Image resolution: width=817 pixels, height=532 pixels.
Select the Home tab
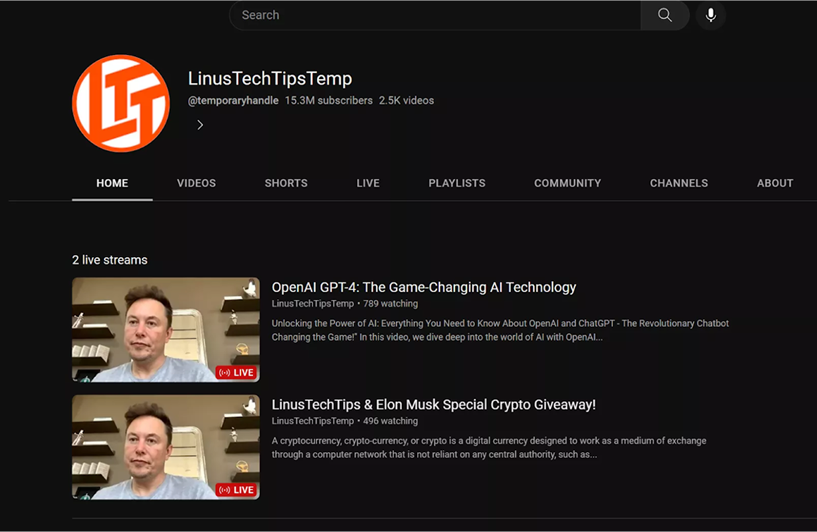(x=112, y=183)
